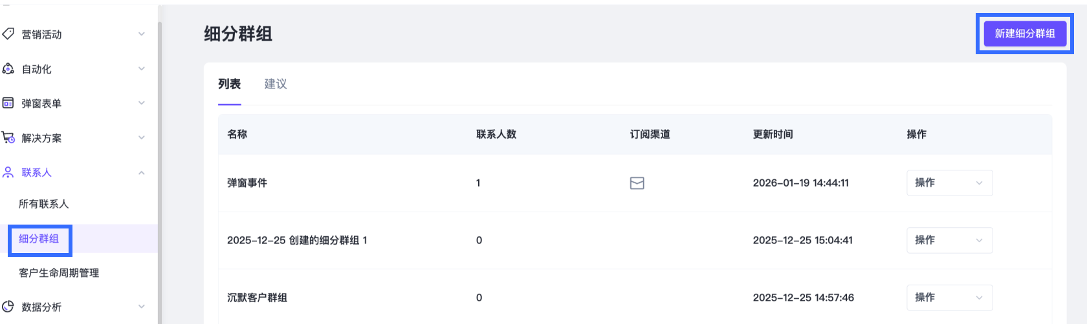Collapse the 联系人 menu chevron
The width and height of the screenshot is (1087, 324).
(x=142, y=172)
